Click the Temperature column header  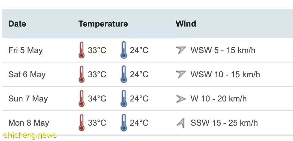(103, 24)
